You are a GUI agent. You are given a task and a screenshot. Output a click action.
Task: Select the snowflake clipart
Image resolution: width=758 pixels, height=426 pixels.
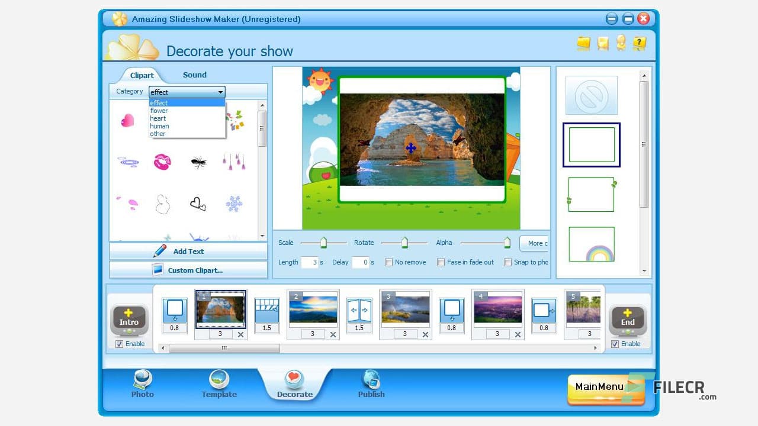pos(233,203)
